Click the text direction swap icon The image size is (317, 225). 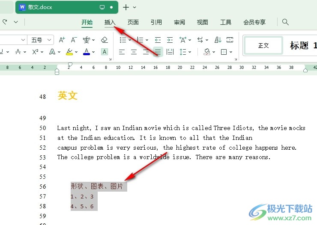tap(200, 40)
